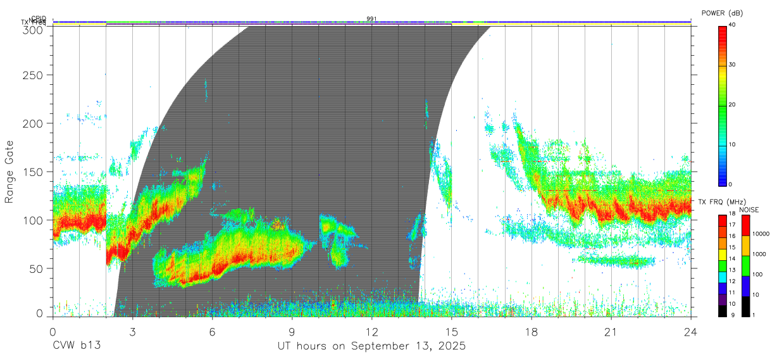The image size is (777, 359).
Task: Click the '300' range gate tick label
Action: point(34,29)
